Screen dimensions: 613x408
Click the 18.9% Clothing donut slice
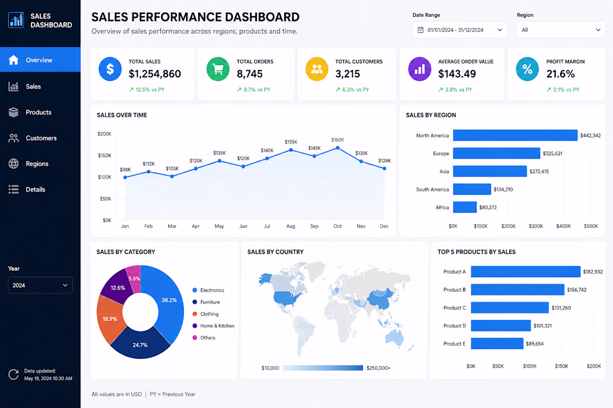tap(110, 318)
